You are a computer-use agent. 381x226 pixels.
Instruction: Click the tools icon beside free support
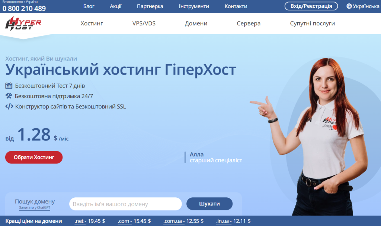tap(9, 96)
